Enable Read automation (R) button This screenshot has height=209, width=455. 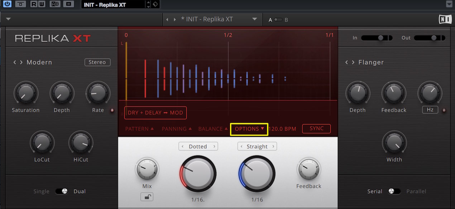coord(34,4)
